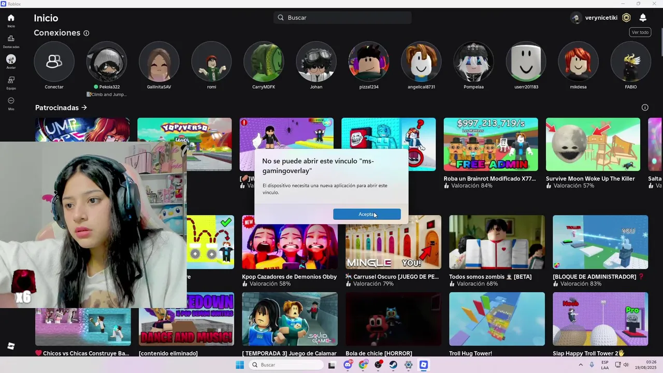This screenshot has height=373, width=663.
Task: Open mikdesa's avatar
Action: [578, 62]
